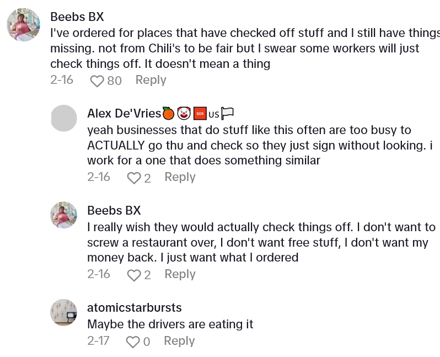Visit Beebs BX's profile via the top username

(77, 17)
